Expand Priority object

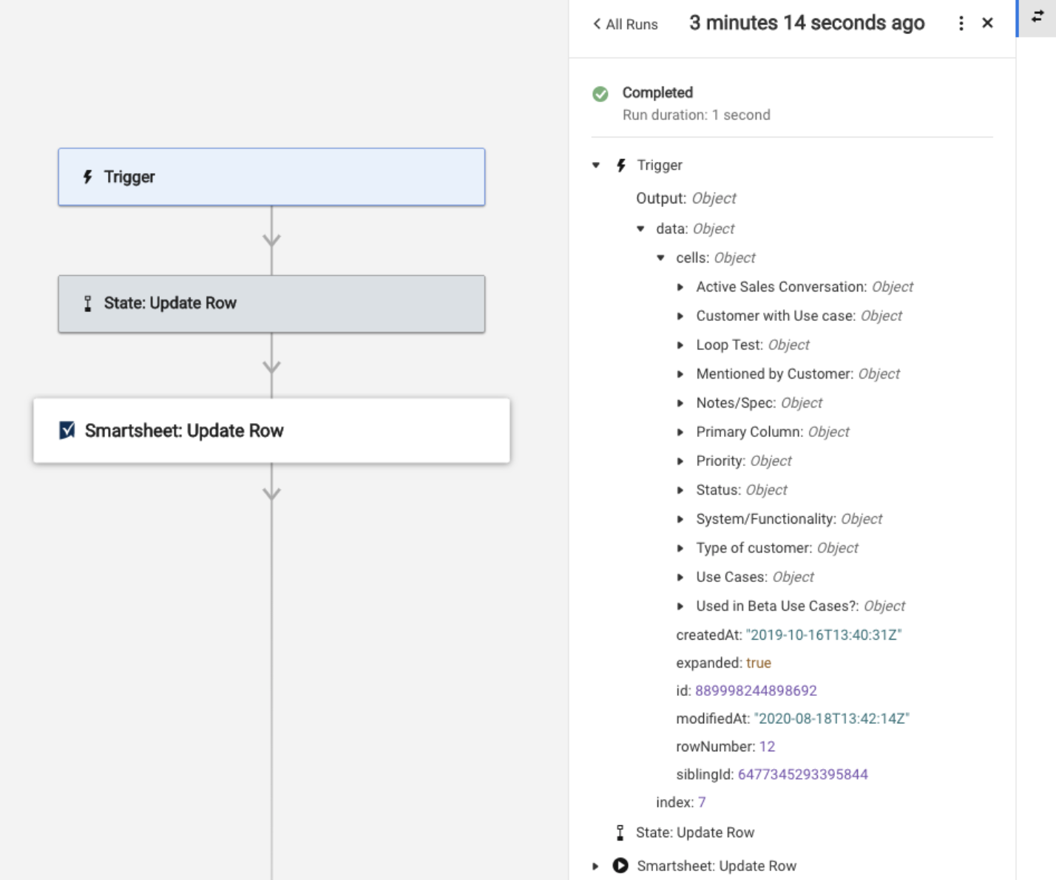point(680,461)
